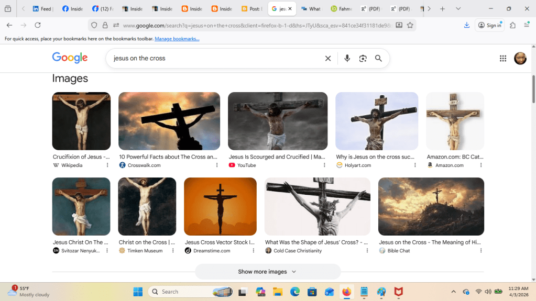This screenshot has width=536, height=301.
Task: Open Microsoft Store from the taskbar
Action: (x=312, y=292)
